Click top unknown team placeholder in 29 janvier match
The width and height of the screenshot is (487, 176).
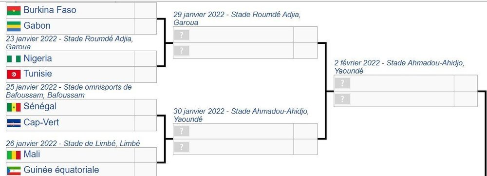[x=182, y=35]
